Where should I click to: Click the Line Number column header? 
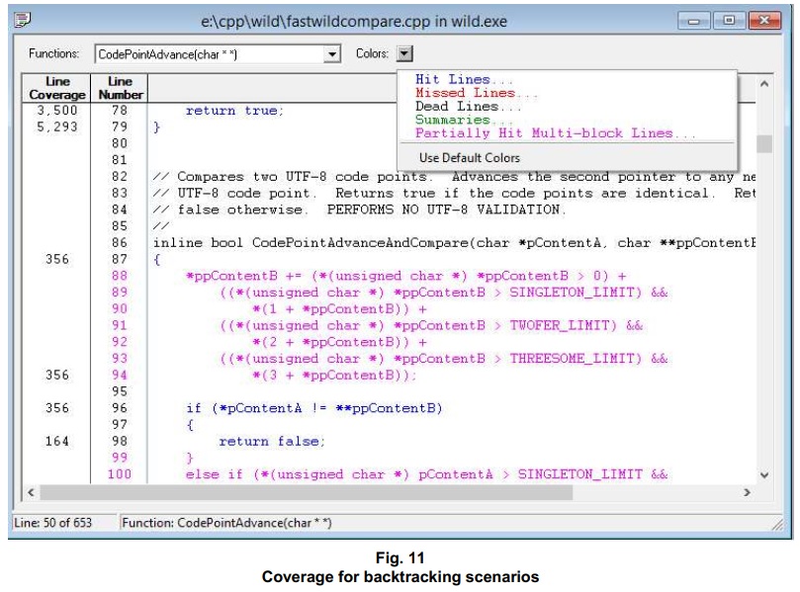(120, 87)
